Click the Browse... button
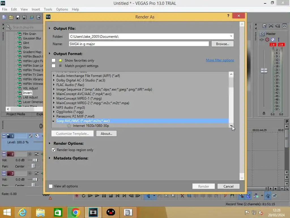This screenshot has height=218, width=290. point(223,44)
